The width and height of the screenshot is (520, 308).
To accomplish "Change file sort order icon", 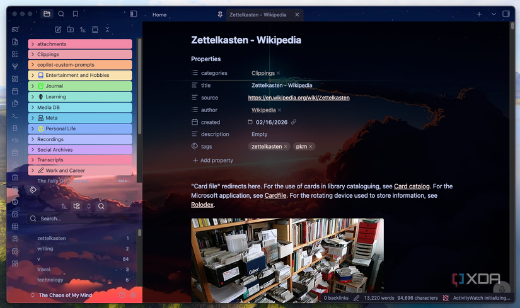I will [83, 30].
